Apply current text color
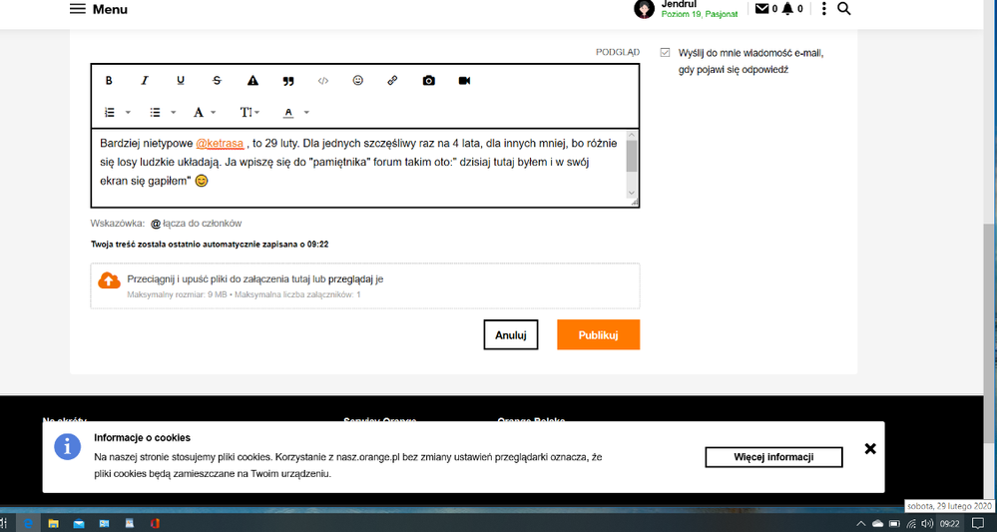 coord(288,113)
